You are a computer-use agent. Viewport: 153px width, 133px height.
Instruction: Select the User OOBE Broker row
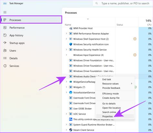click(x=107, y=109)
